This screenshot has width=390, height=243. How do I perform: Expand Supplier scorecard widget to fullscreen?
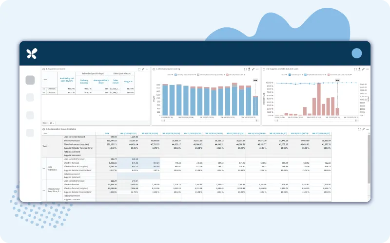[139, 69]
